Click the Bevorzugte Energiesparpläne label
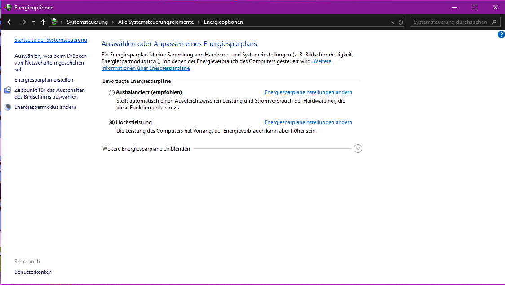Image resolution: width=505 pixels, height=285 pixels. tap(137, 81)
